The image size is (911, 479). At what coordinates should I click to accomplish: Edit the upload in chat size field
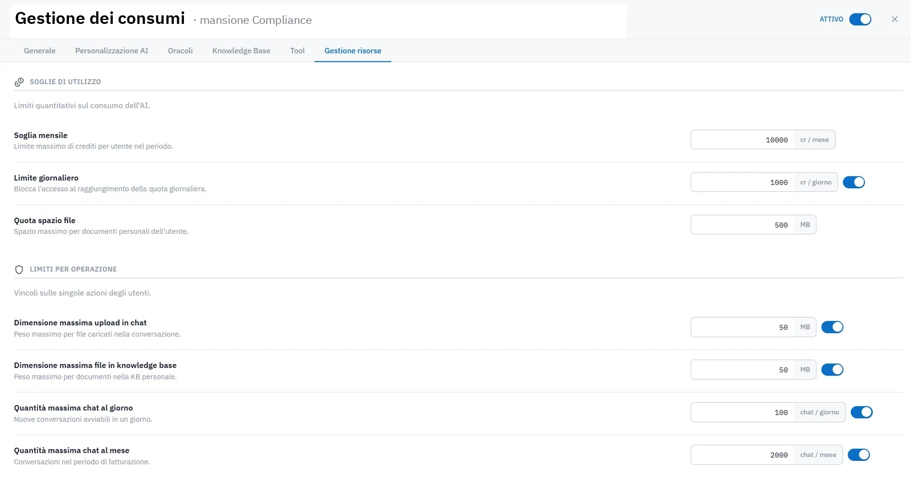742,328
